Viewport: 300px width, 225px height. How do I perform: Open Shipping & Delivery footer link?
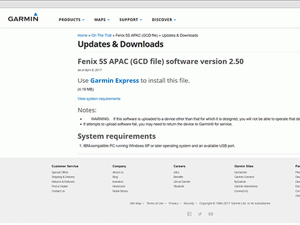tap(63, 177)
